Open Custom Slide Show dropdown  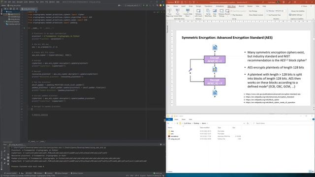tap(188, 12)
